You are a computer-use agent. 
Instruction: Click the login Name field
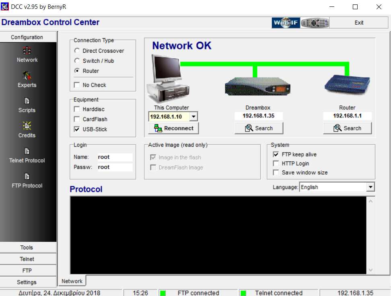click(x=115, y=157)
